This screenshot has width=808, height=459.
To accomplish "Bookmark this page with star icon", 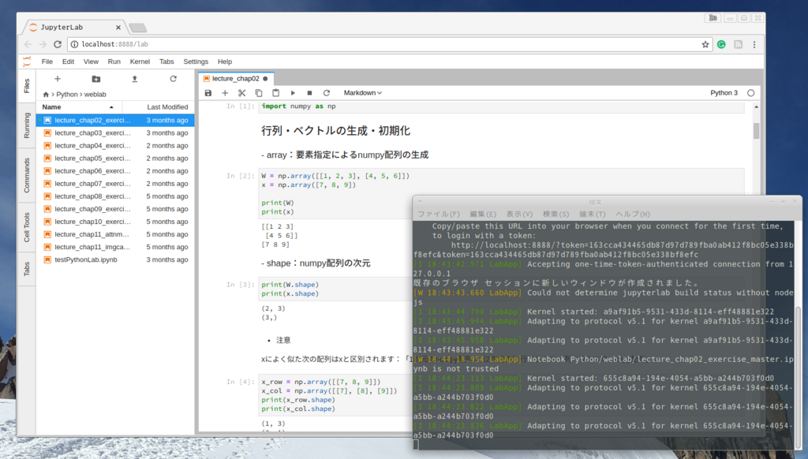I will click(705, 44).
